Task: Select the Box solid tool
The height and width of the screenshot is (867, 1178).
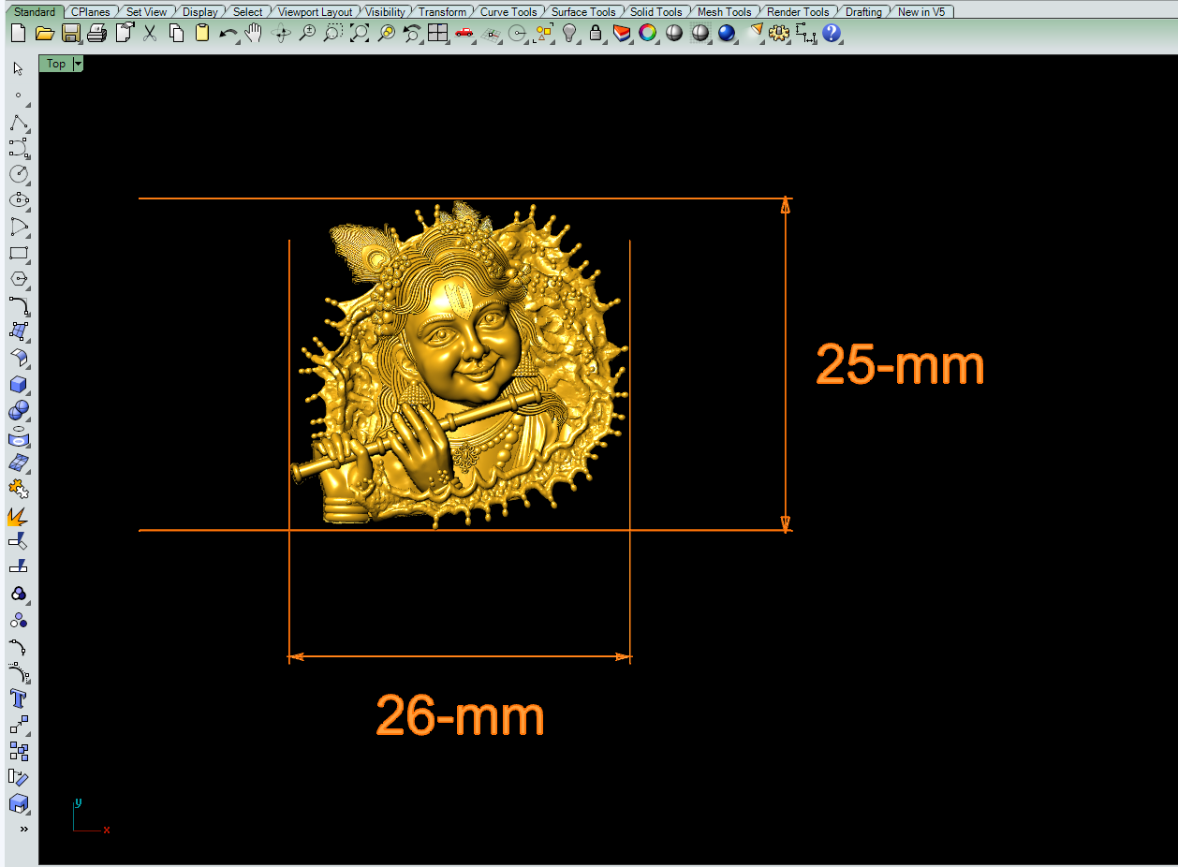Action: [x=19, y=384]
